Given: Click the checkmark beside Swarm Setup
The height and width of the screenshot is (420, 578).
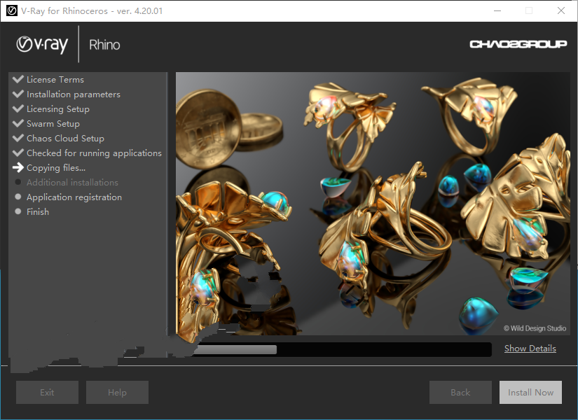Looking at the screenshot, I should pos(18,123).
